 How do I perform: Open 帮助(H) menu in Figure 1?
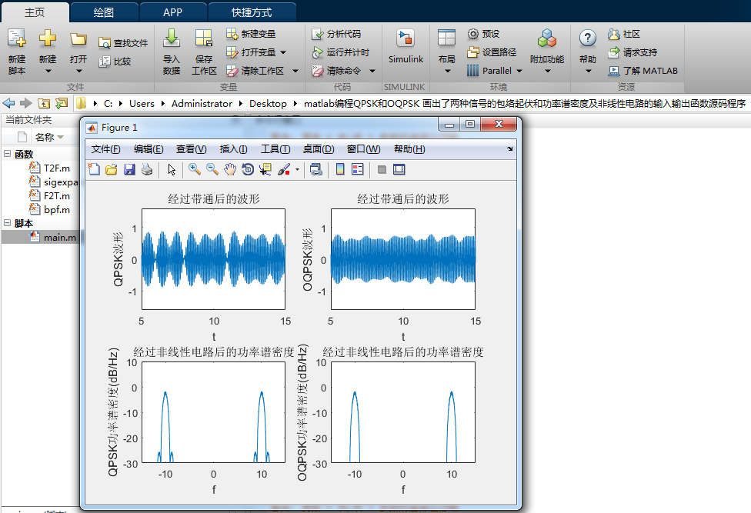coord(409,149)
